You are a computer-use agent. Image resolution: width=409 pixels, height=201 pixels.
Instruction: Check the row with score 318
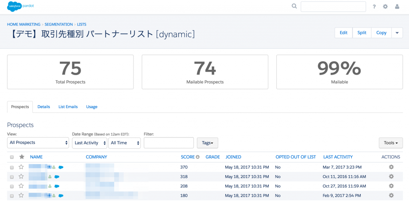point(12,177)
